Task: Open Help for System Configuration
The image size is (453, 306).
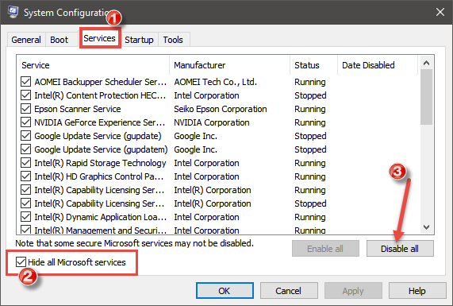Action: point(417,291)
